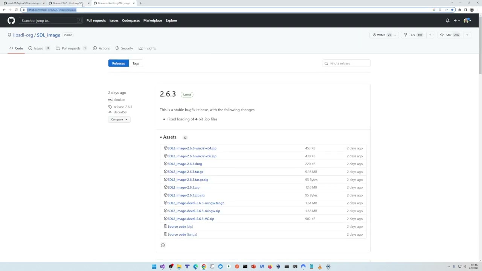Download SDL2_image-2.6.3.dmg
Viewport: 482px width, 271px height.
[x=185, y=164]
